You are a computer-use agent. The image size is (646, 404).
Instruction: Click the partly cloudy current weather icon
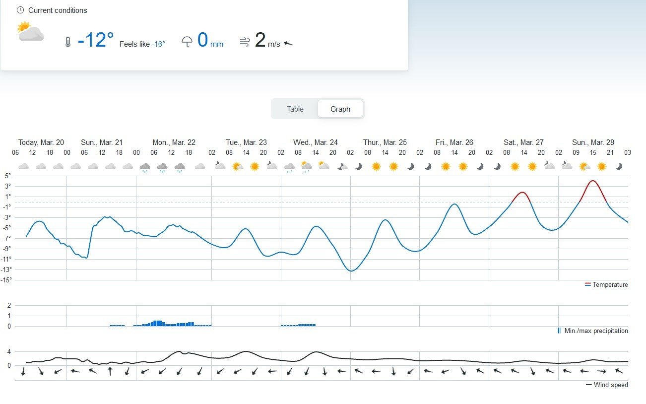pos(30,32)
